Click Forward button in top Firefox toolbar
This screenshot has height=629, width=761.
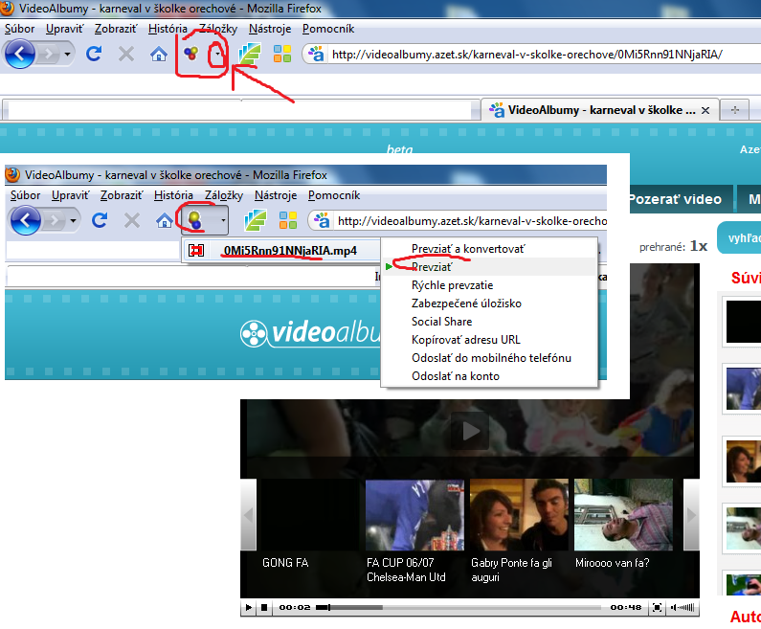click(x=49, y=54)
